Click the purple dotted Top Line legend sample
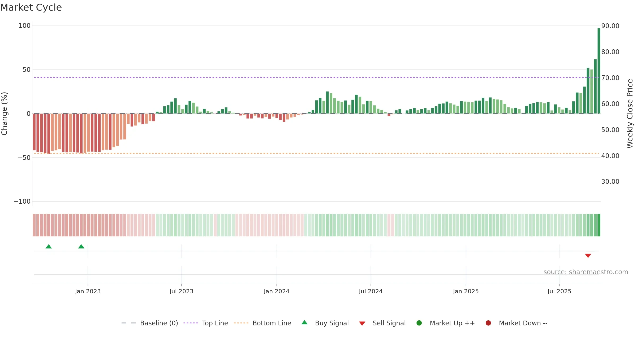637x358 pixels. [191, 323]
